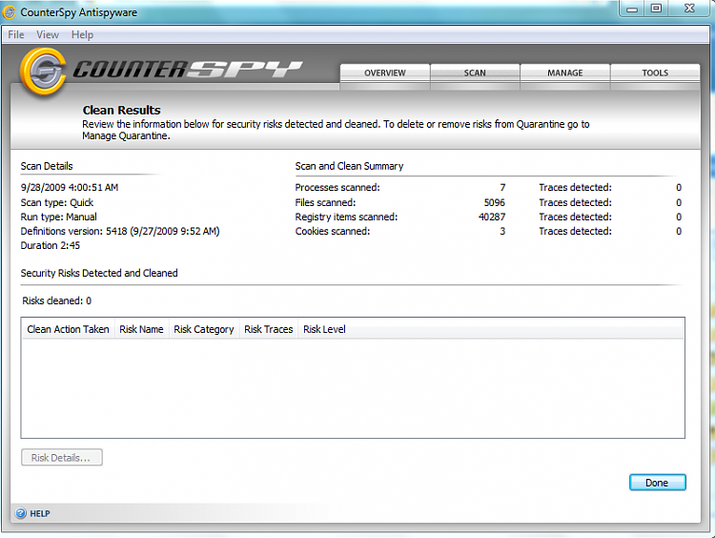Click the Clean Results heading
Screen dimensions: 715x538
(121, 110)
